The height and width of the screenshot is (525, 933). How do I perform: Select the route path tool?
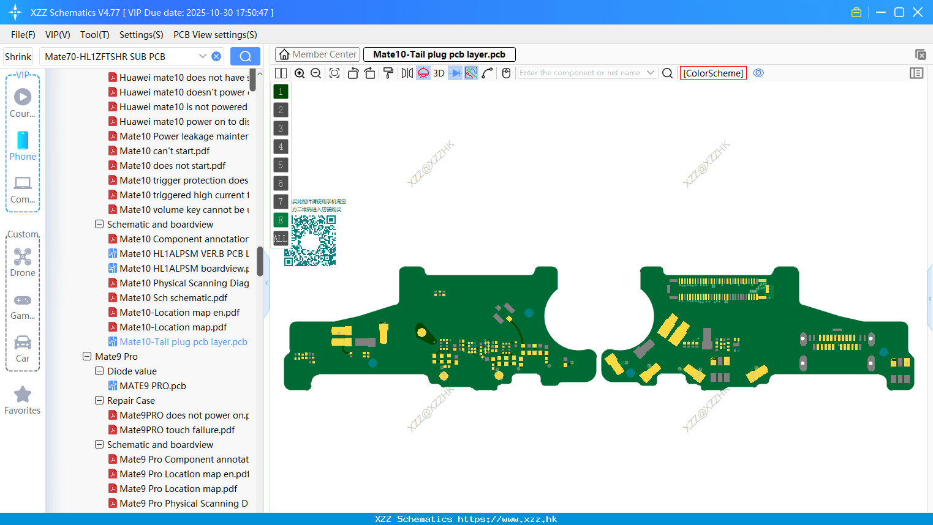coord(488,73)
